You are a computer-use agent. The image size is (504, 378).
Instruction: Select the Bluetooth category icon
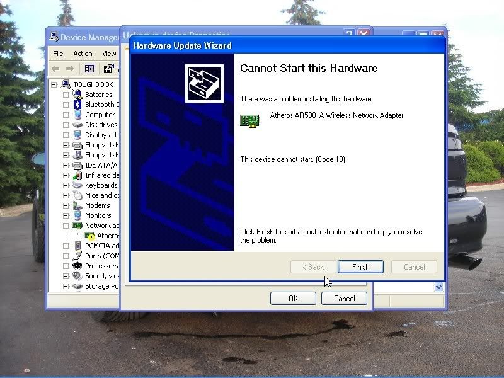click(x=77, y=105)
